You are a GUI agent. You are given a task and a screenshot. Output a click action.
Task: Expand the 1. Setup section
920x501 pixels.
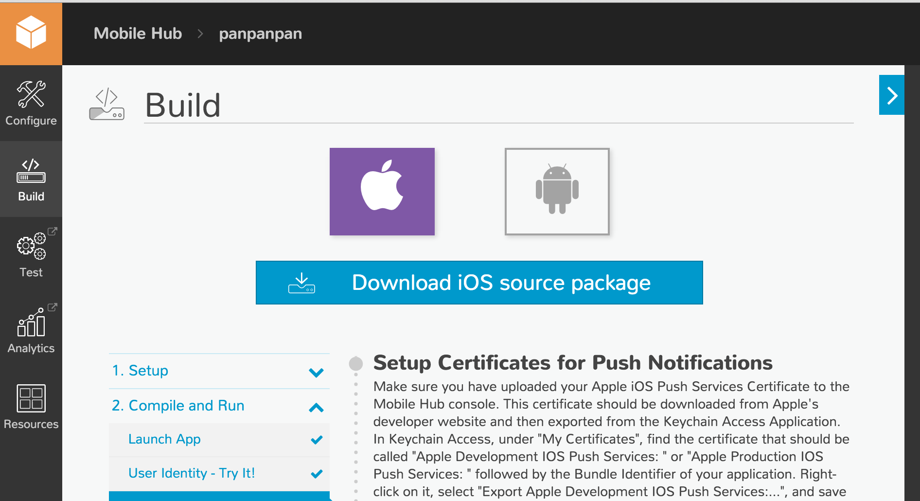219,371
